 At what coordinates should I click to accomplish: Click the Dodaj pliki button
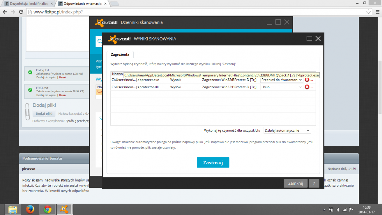44,113
